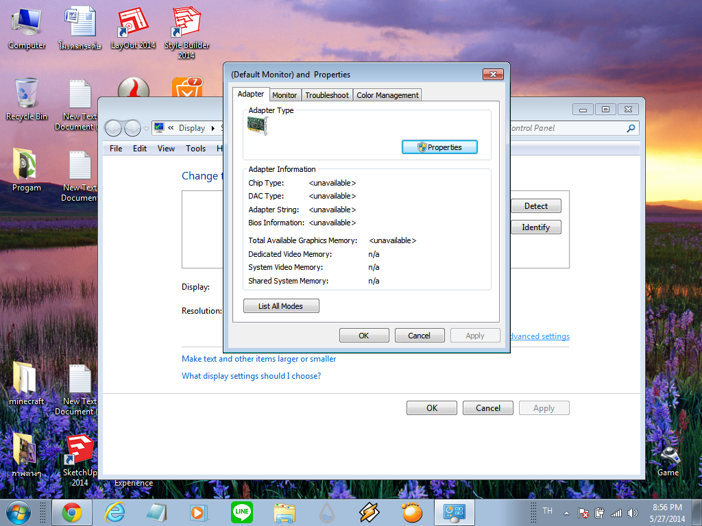This screenshot has height=526, width=702.
Task: Click Display breadcrumb in address bar
Action: tap(192, 128)
